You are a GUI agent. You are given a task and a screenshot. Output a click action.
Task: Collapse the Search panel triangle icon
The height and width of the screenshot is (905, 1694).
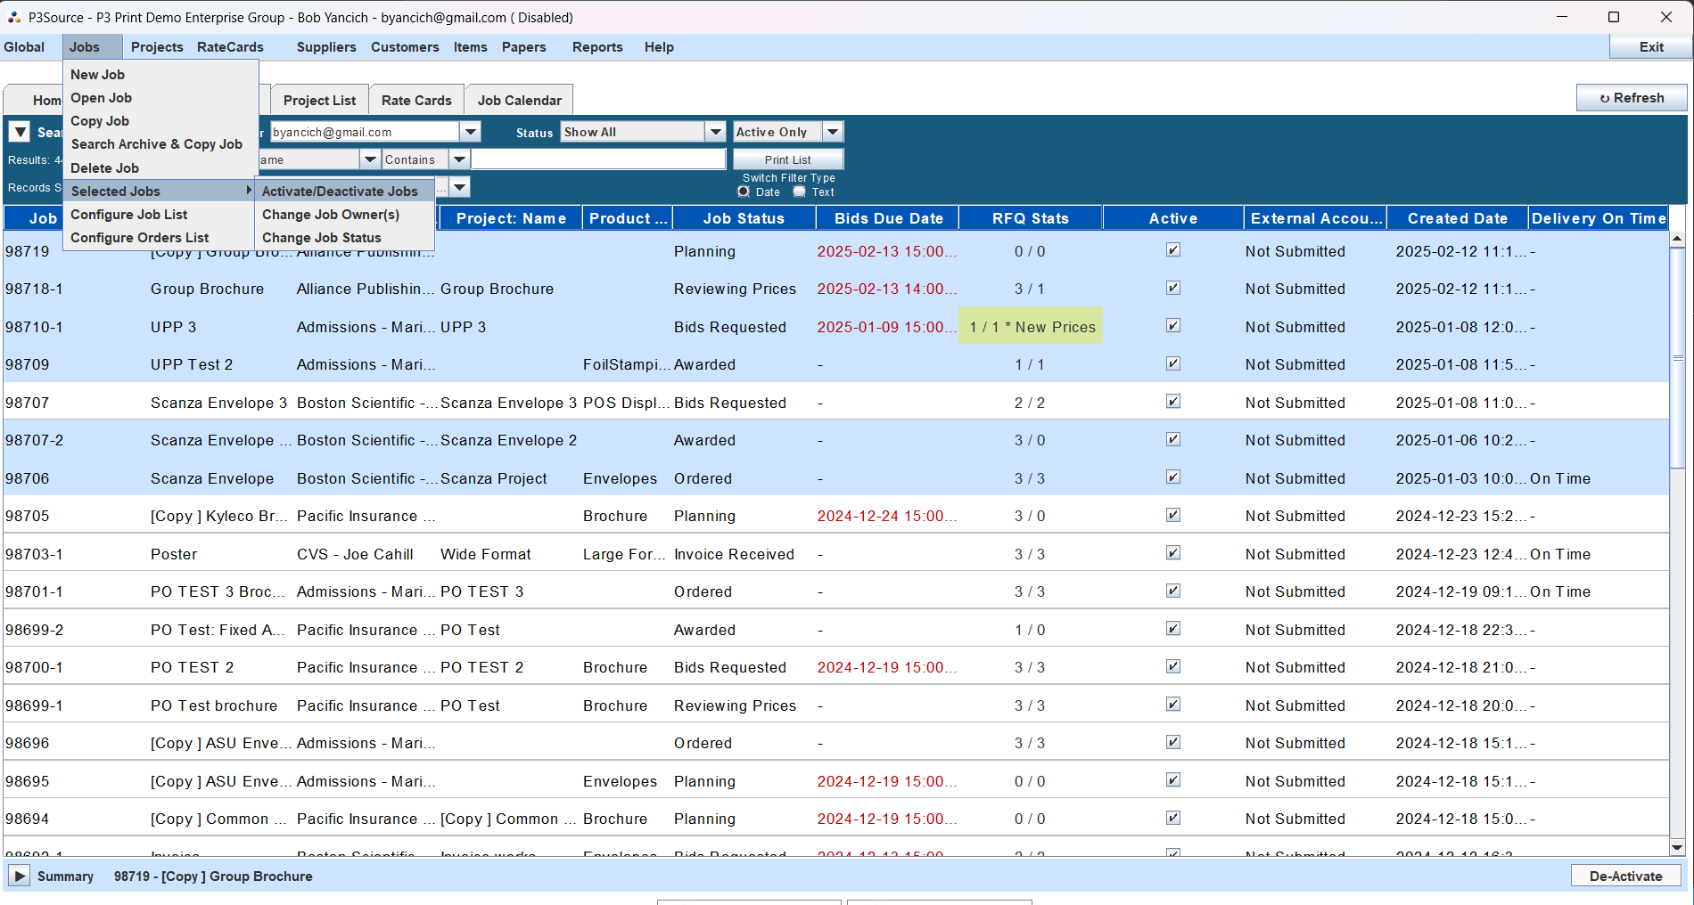(x=20, y=132)
